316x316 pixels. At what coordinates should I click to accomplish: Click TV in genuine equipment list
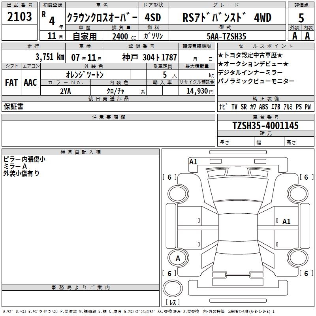[x=234, y=107]
